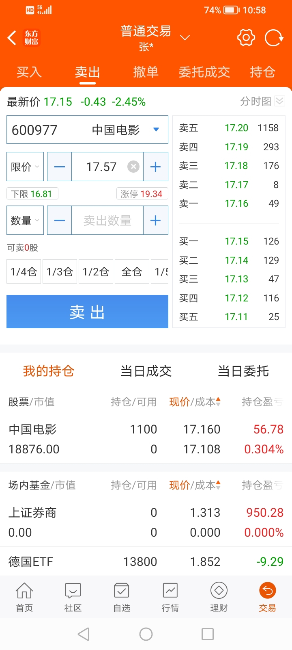292x650 pixels.
Task: Refresh quotes with the circular arrow icon
Action: pyautogui.click(x=274, y=38)
